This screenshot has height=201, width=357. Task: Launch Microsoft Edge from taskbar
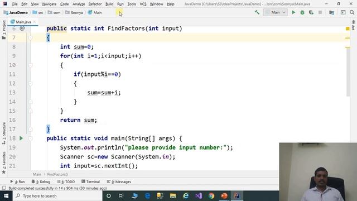click(147, 196)
